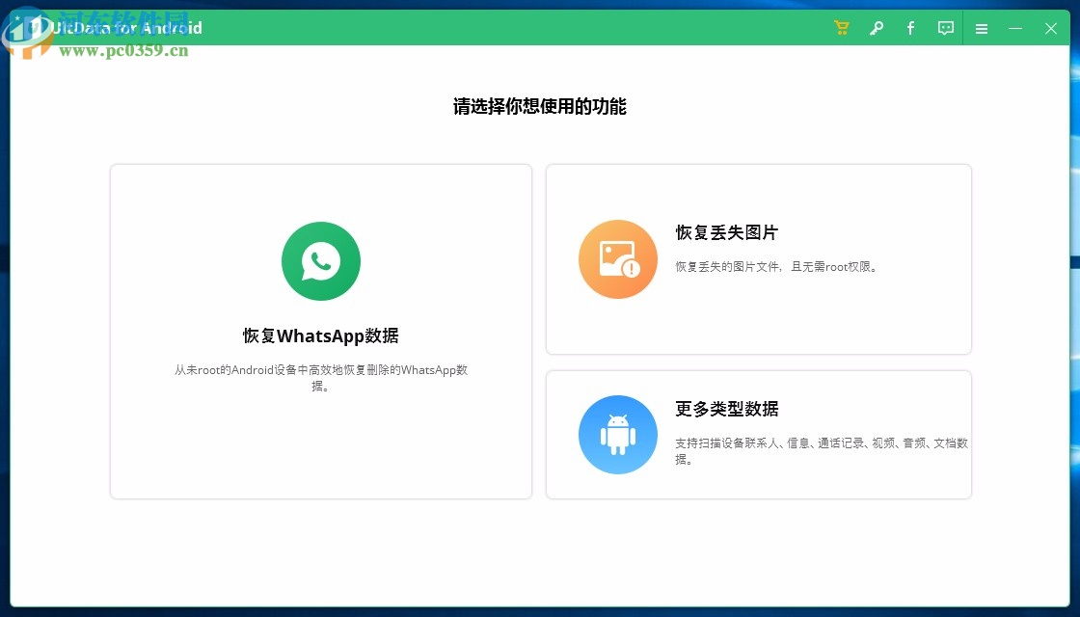Image resolution: width=1080 pixels, height=617 pixels.
Task: Click the orange lost photo icon
Action: click(617, 258)
